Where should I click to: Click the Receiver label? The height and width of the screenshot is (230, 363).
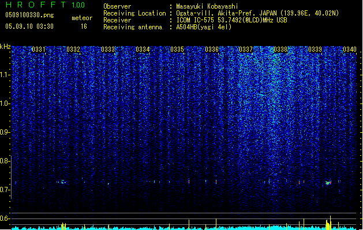point(117,20)
